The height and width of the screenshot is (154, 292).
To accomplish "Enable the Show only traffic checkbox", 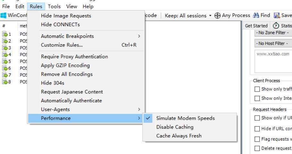I will [x=257, y=89].
